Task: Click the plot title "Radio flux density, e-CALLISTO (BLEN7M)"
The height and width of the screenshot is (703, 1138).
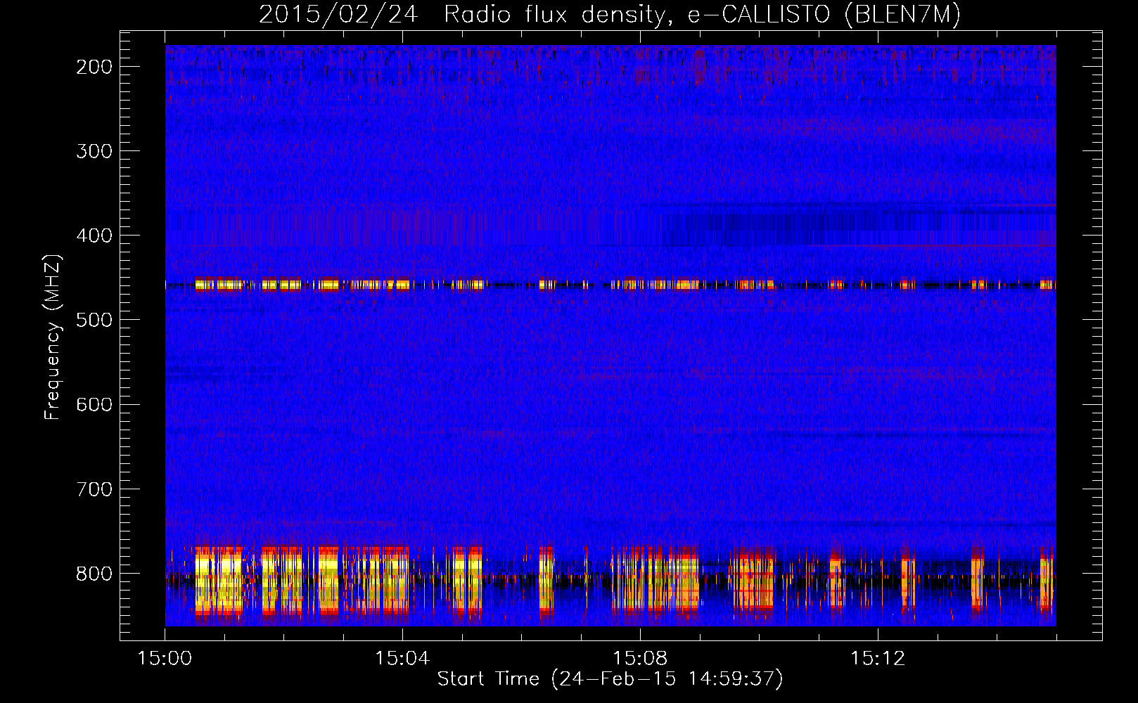Action: coord(703,15)
